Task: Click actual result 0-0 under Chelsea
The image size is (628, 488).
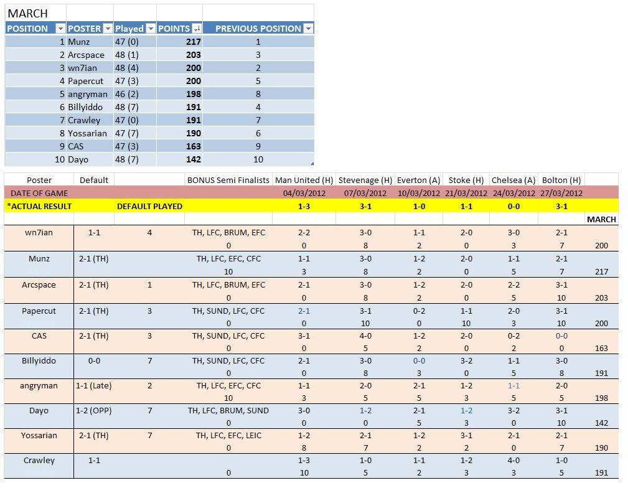Action: [514, 206]
